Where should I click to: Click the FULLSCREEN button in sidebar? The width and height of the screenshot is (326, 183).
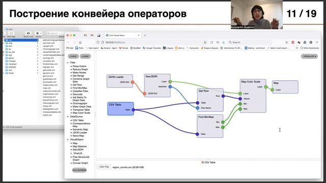(x=79, y=170)
